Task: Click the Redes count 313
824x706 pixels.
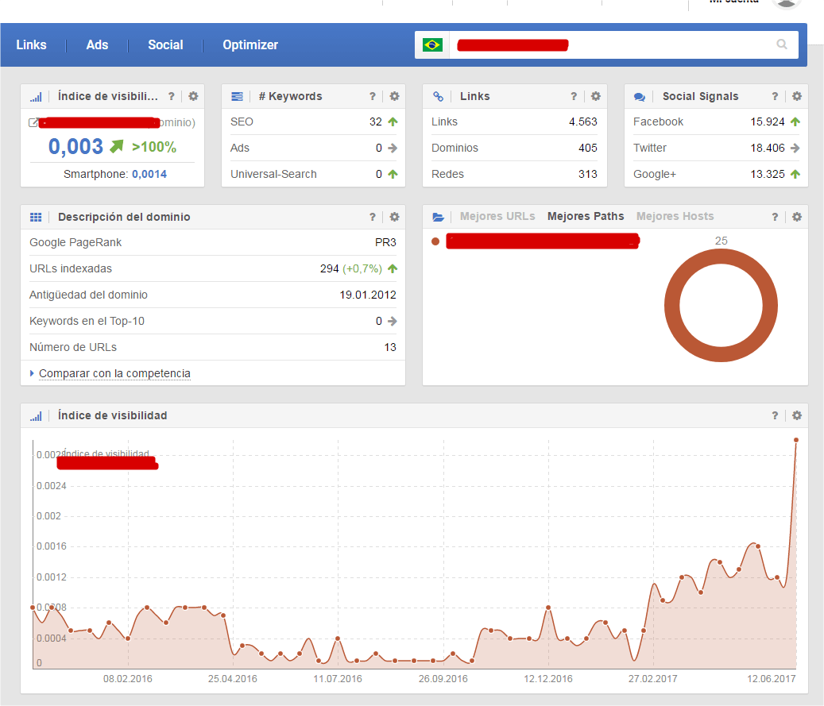Action: pos(587,175)
